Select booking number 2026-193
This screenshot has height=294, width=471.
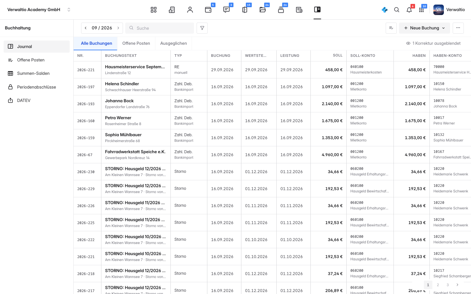86,104
